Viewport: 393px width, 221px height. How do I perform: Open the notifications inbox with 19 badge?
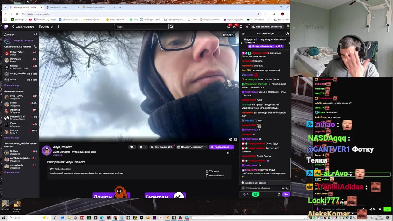[235, 27]
